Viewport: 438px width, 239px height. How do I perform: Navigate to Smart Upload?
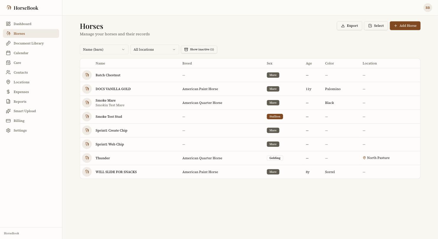click(x=31, y=111)
